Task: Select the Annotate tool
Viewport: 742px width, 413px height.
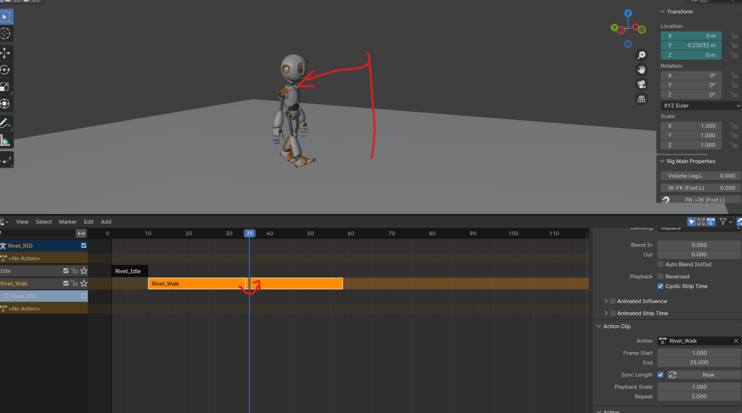Action: pos(5,123)
